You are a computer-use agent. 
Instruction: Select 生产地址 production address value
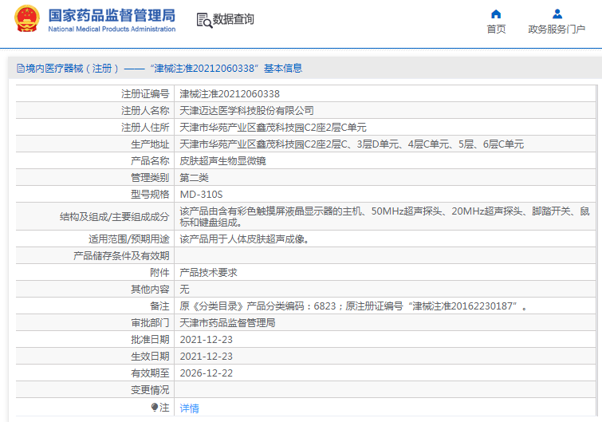click(x=352, y=144)
